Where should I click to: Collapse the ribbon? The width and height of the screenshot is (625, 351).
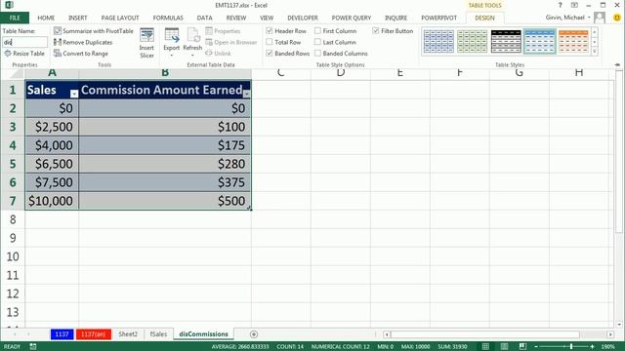point(617,64)
